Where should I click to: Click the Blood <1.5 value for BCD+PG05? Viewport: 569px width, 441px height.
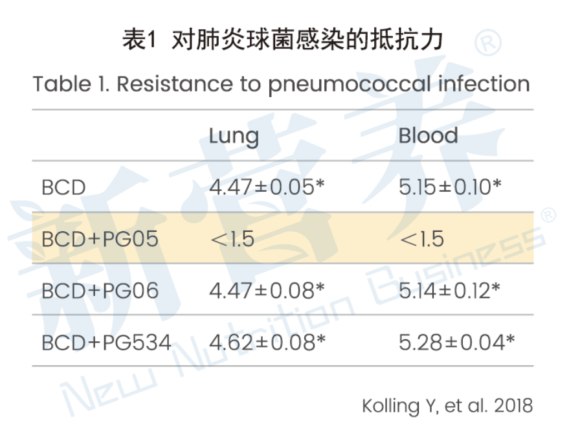tap(422, 239)
